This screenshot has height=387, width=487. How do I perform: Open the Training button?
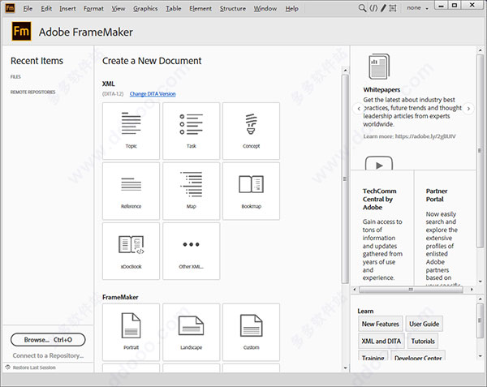pyautogui.click(x=373, y=356)
